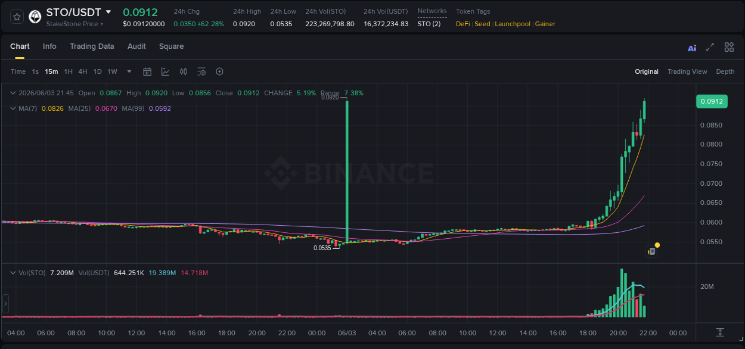The width and height of the screenshot is (745, 349).
Task: Select the 15m interval
Action: 51,71
